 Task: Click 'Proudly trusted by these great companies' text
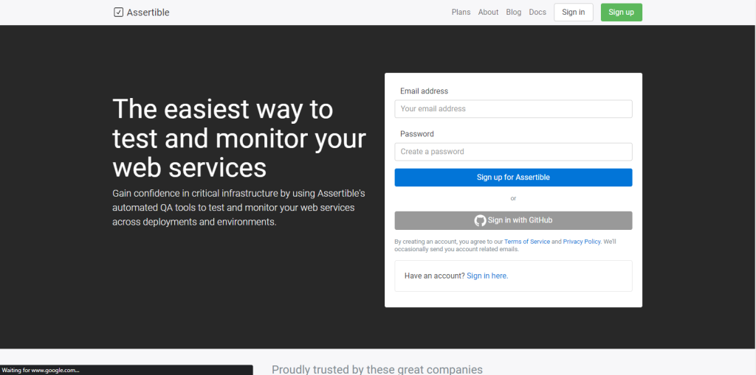377,370
